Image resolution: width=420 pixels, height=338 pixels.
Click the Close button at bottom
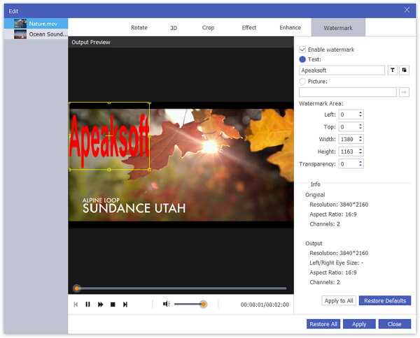pyautogui.click(x=395, y=324)
